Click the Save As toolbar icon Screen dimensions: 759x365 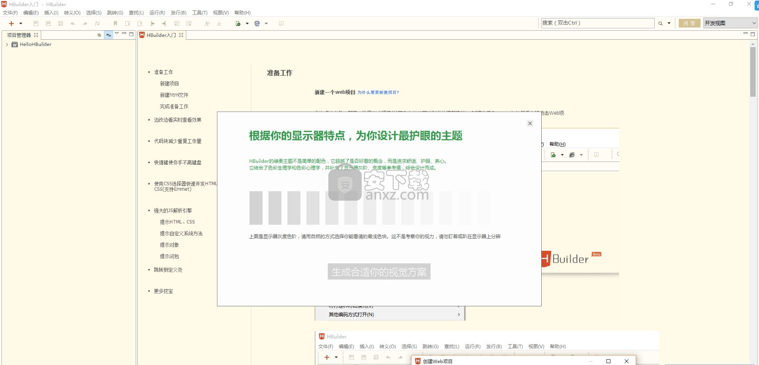[60, 23]
